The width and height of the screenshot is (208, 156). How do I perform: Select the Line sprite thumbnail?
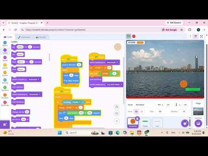157,123
